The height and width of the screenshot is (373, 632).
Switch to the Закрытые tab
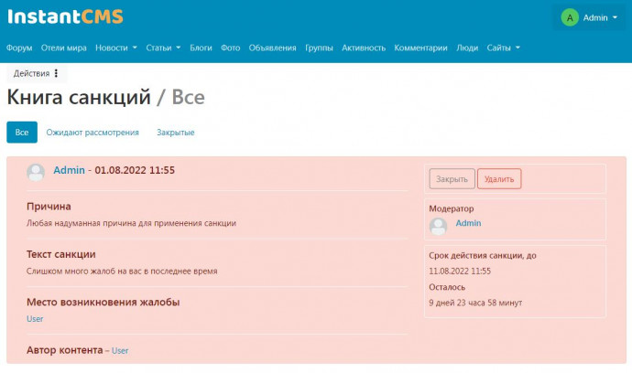(x=175, y=133)
